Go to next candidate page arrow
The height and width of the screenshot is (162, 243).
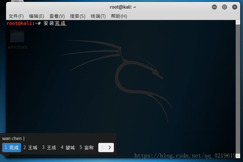(110, 147)
